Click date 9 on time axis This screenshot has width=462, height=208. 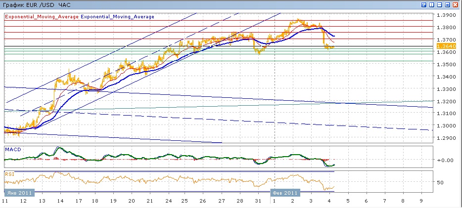[x=421, y=201]
